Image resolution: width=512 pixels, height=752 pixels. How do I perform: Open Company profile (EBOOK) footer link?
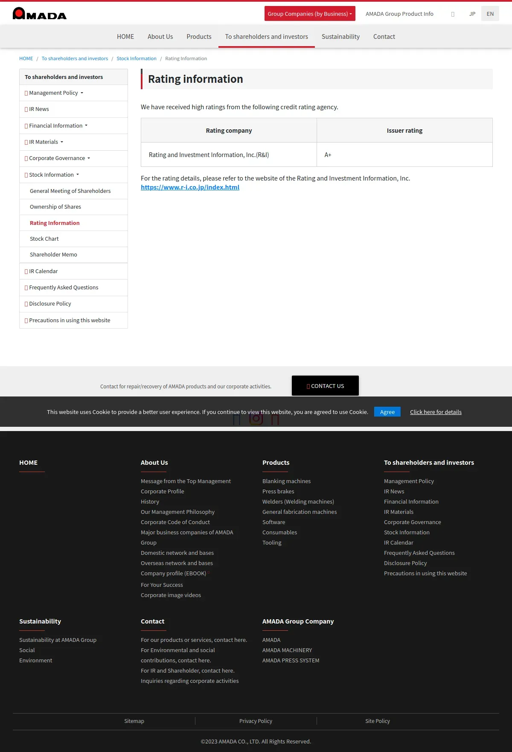[x=174, y=573]
